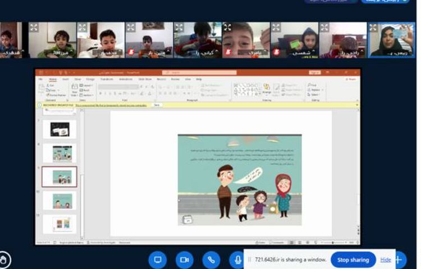Toggle the webcam camera button
The width and height of the screenshot is (421, 269).
point(184,260)
